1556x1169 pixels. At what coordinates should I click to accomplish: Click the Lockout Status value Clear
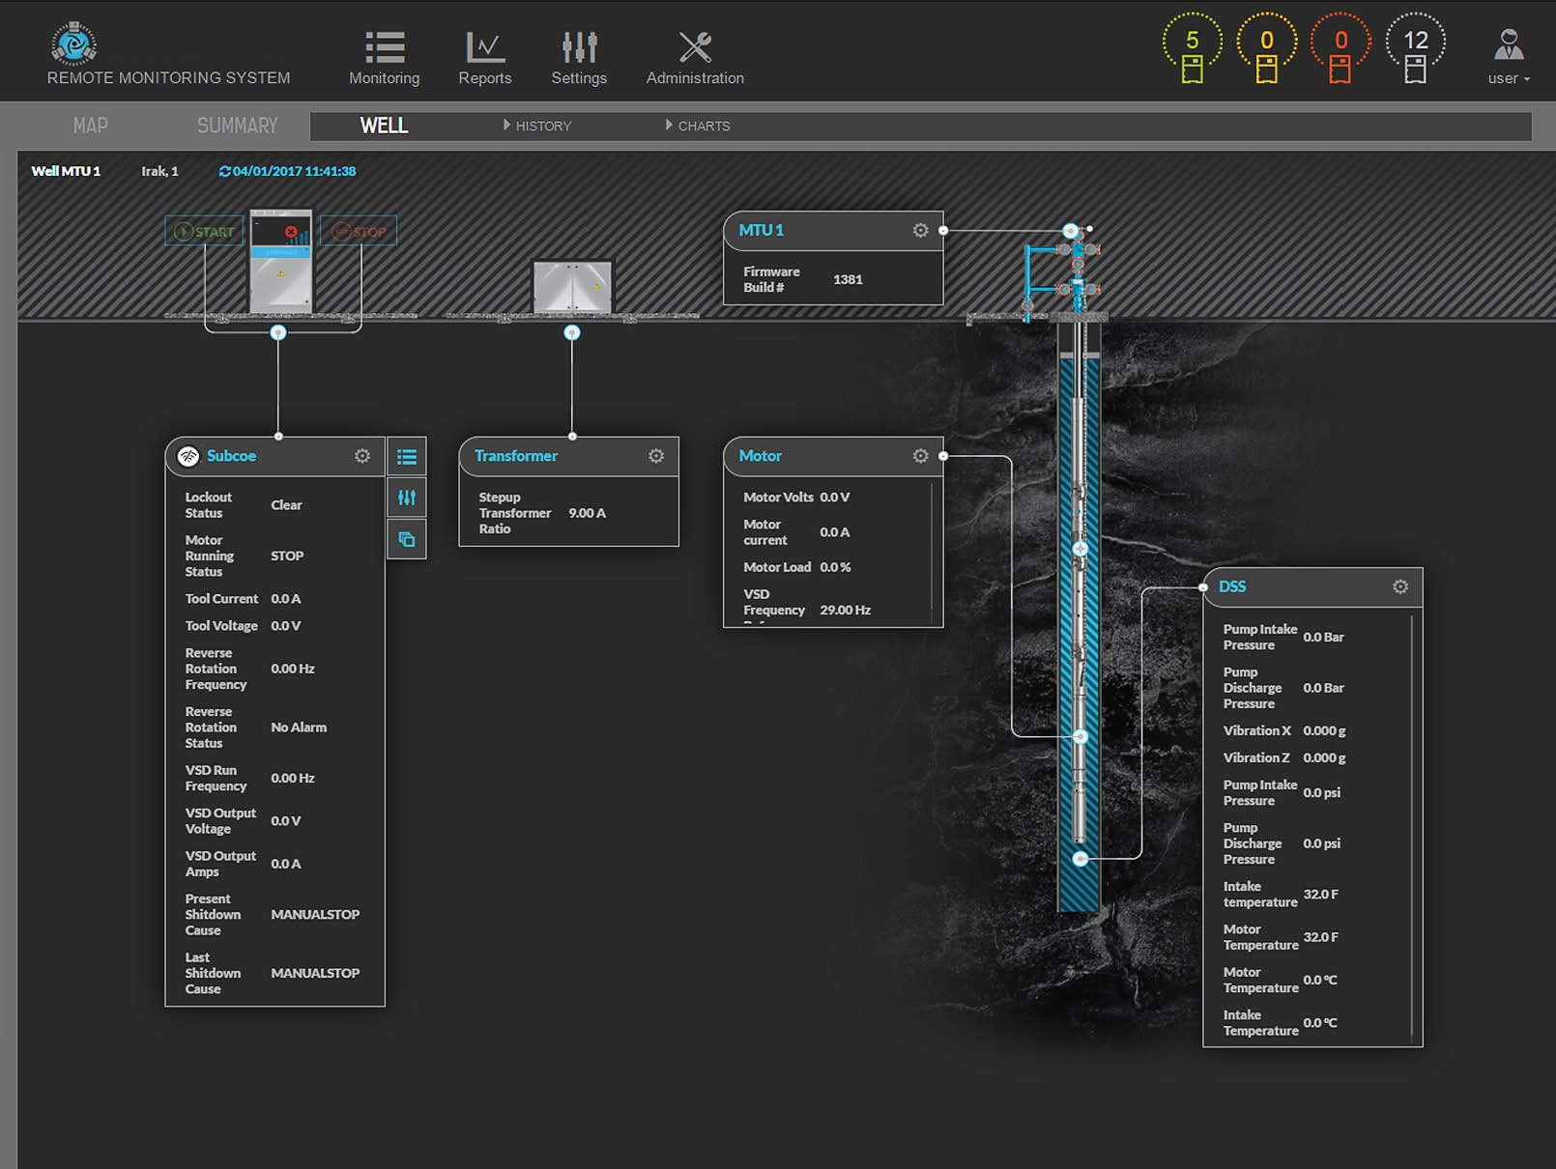286,505
